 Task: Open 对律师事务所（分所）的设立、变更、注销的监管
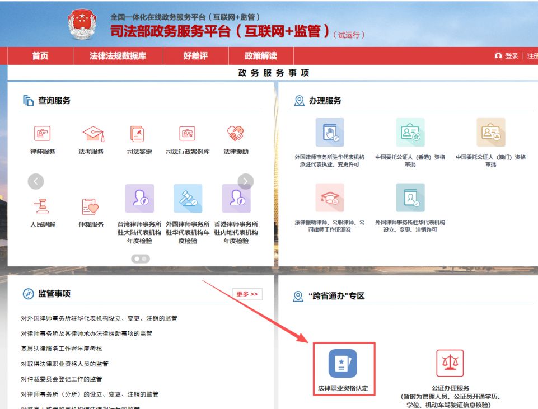[x=90, y=394]
